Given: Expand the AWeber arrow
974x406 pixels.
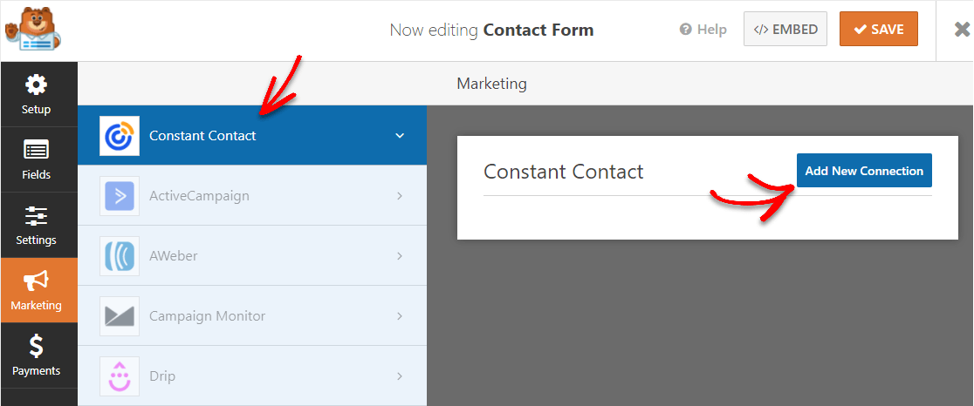Looking at the screenshot, I should 400,256.
